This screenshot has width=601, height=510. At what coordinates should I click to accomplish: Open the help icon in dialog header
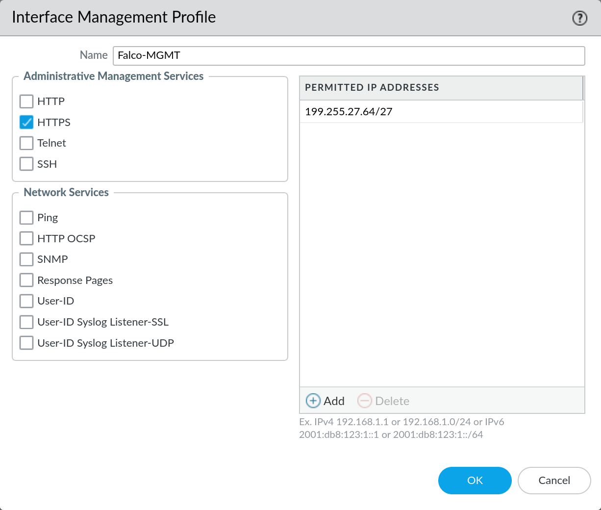(579, 18)
